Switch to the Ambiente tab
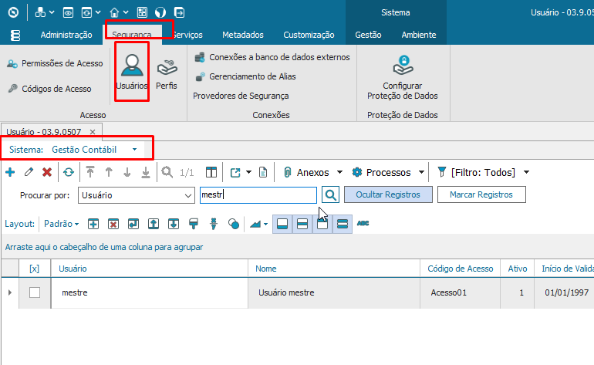 point(419,35)
